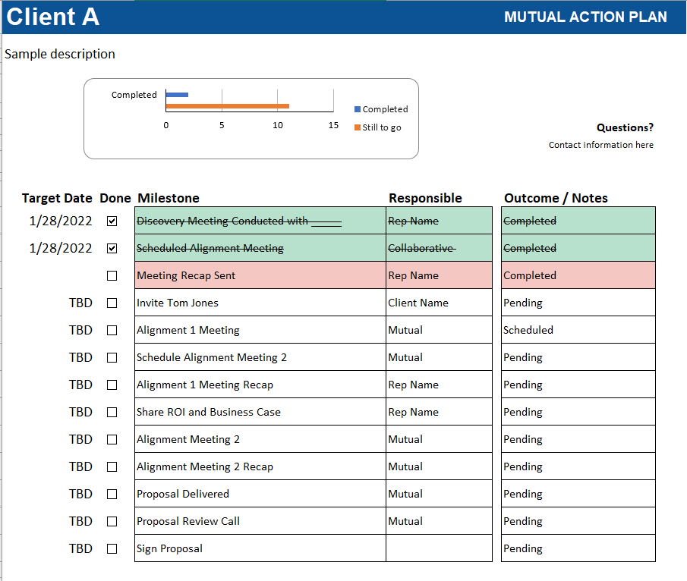Tick the Alignment 1 Meeting Recap checkbox
This screenshot has width=687, height=581.
112,385
